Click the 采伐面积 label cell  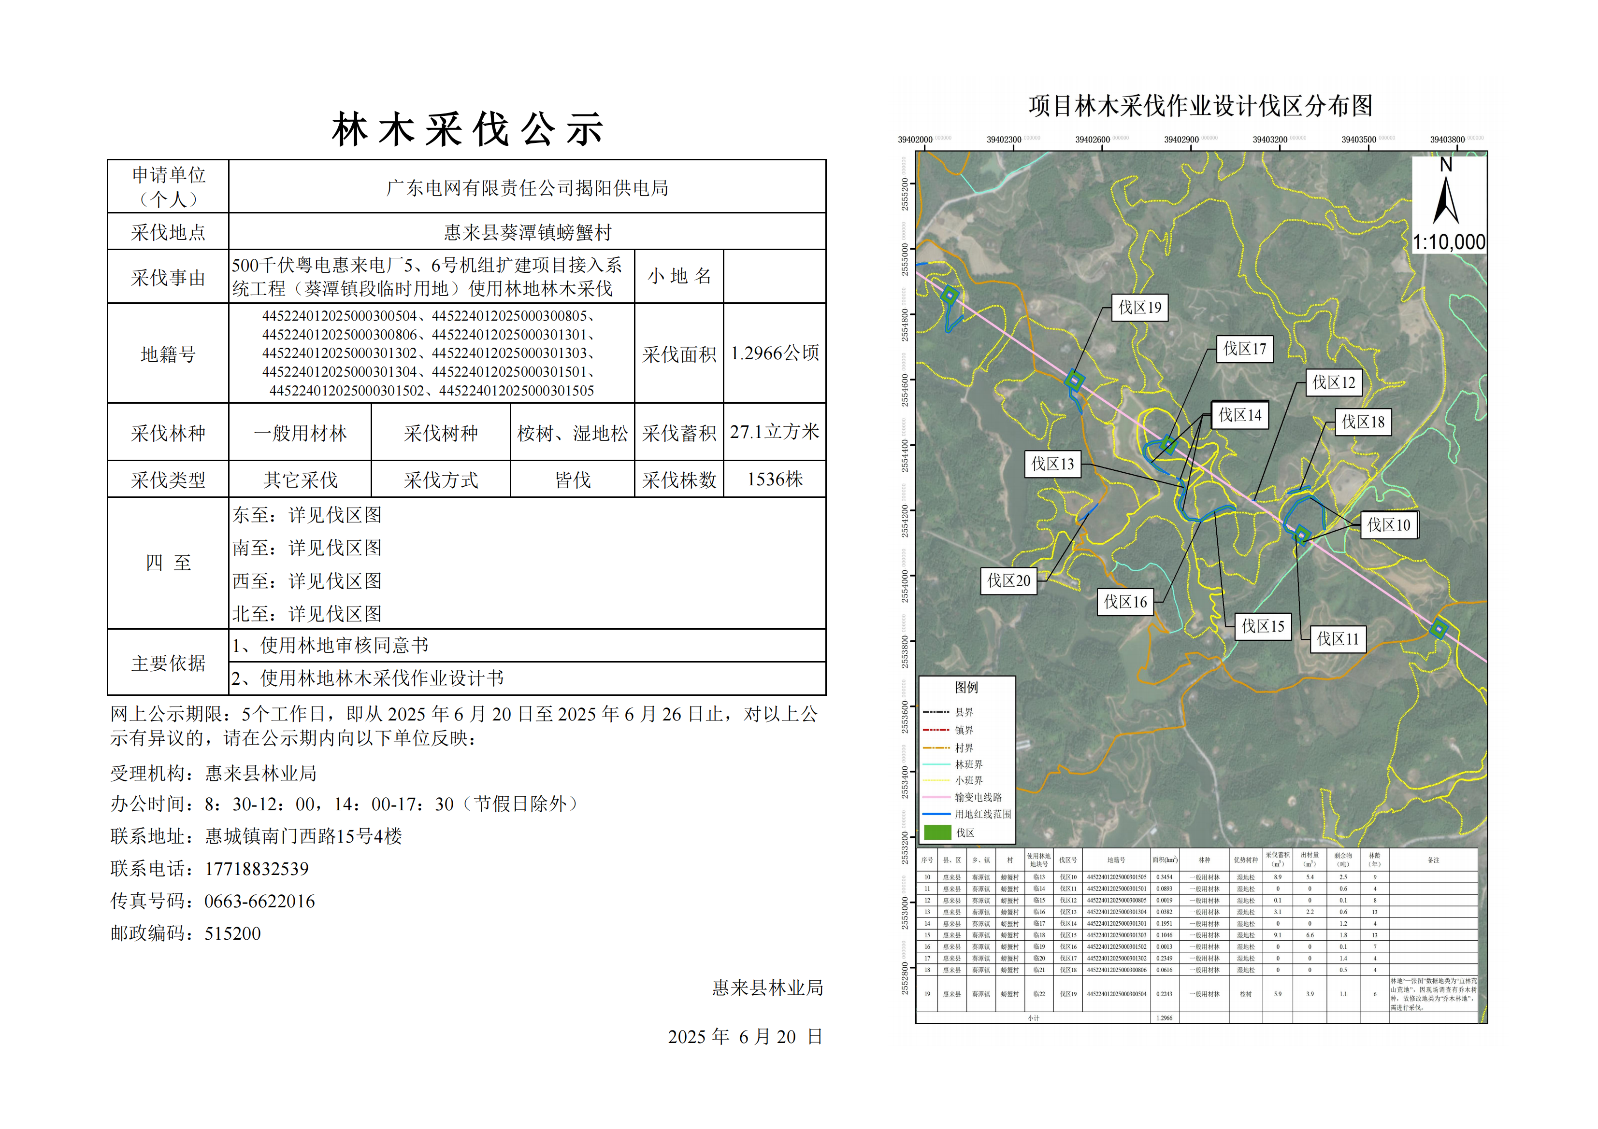tap(679, 354)
